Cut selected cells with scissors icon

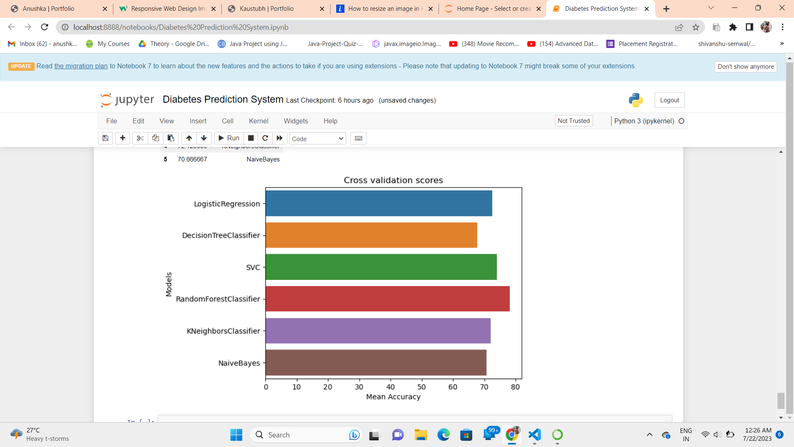[140, 138]
